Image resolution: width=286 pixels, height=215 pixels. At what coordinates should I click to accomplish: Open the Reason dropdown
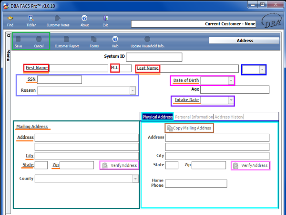coord(133,90)
